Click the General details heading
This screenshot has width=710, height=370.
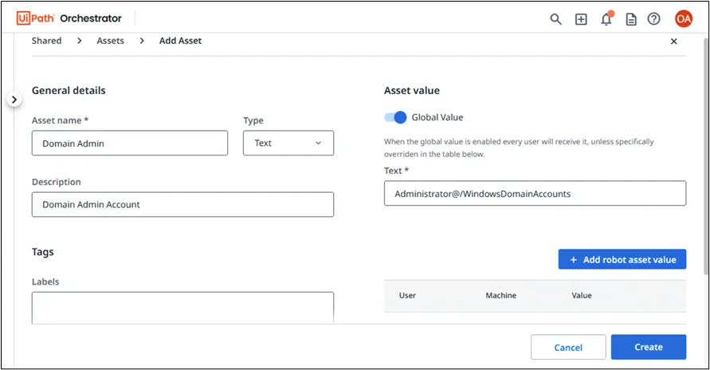pyautogui.click(x=69, y=91)
